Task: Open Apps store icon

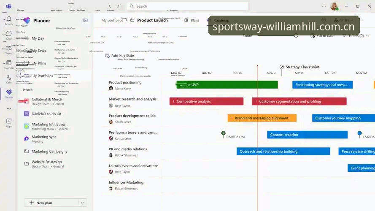Action: click(8, 123)
